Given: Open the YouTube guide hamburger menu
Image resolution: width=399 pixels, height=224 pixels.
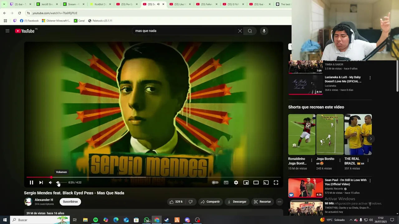Looking at the screenshot, I should click(7, 31).
